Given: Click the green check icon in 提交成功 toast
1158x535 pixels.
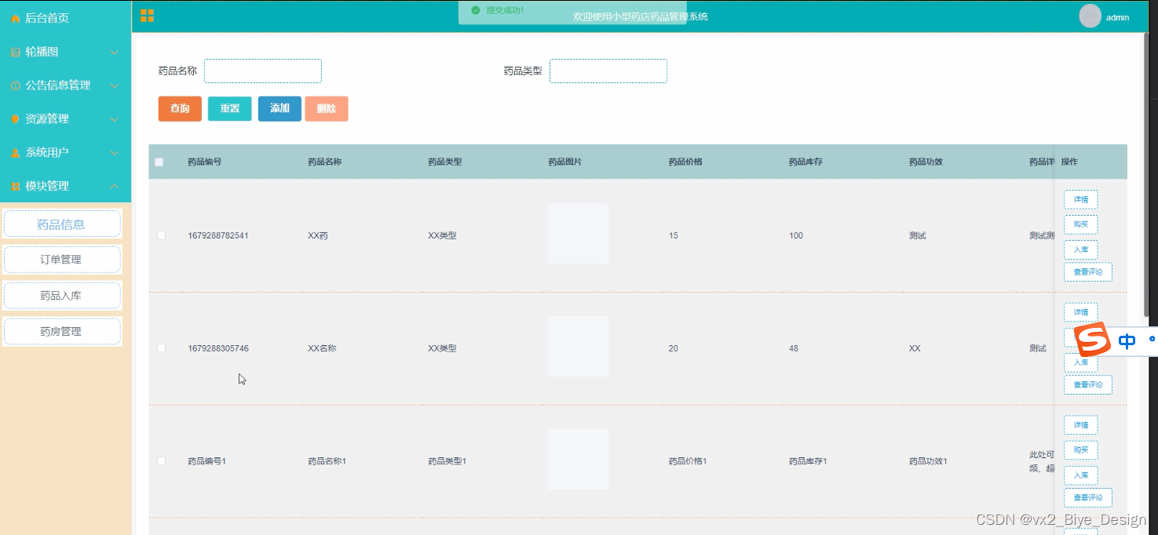Looking at the screenshot, I should [x=475, y=10].
